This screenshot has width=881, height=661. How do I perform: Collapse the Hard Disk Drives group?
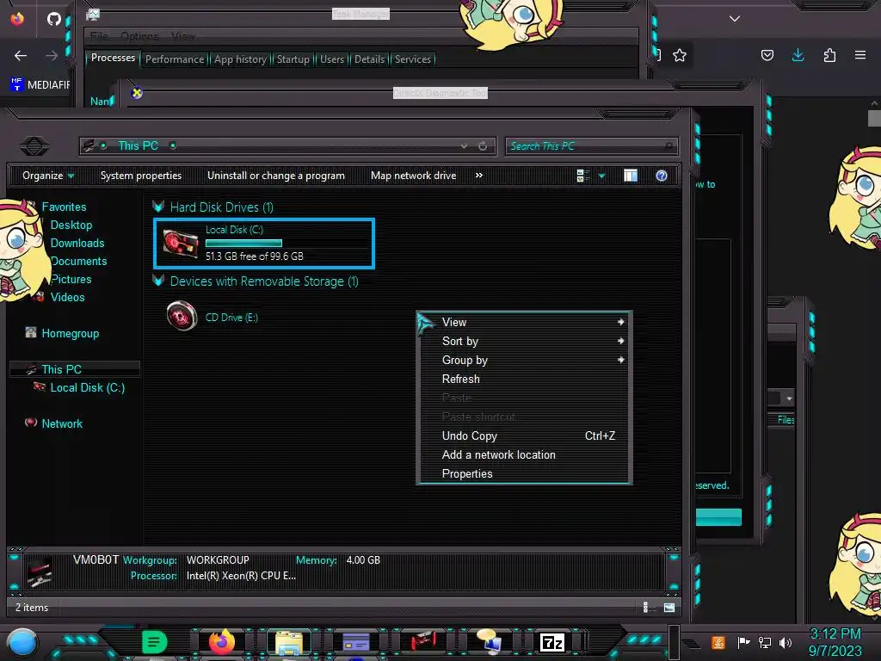pos(158,207)
